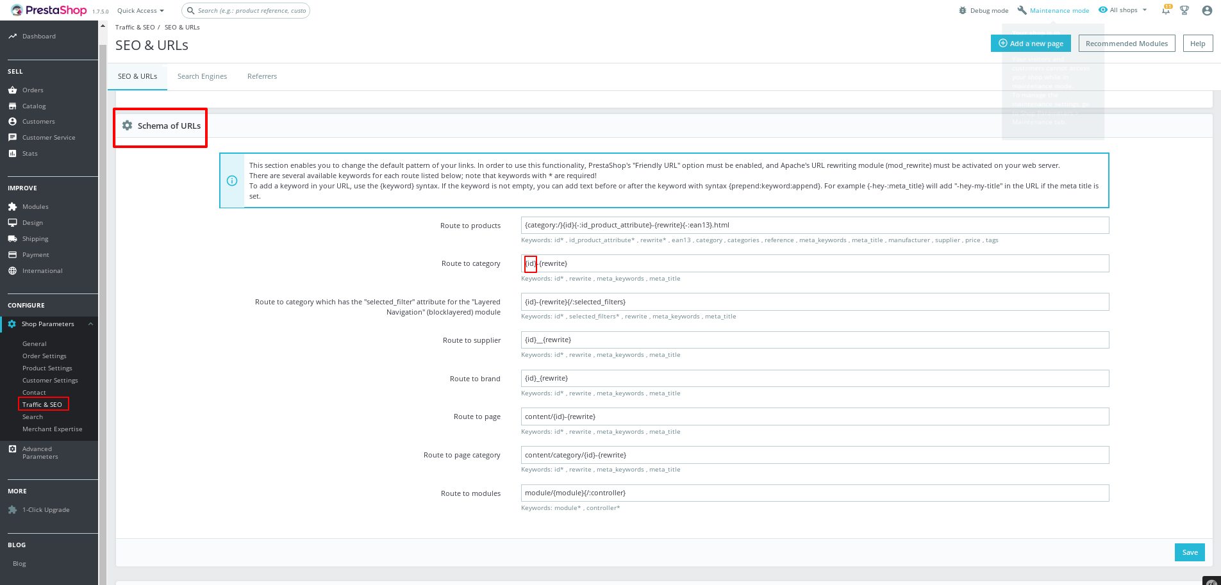Click the Shipping truck icon

point(12,239)
